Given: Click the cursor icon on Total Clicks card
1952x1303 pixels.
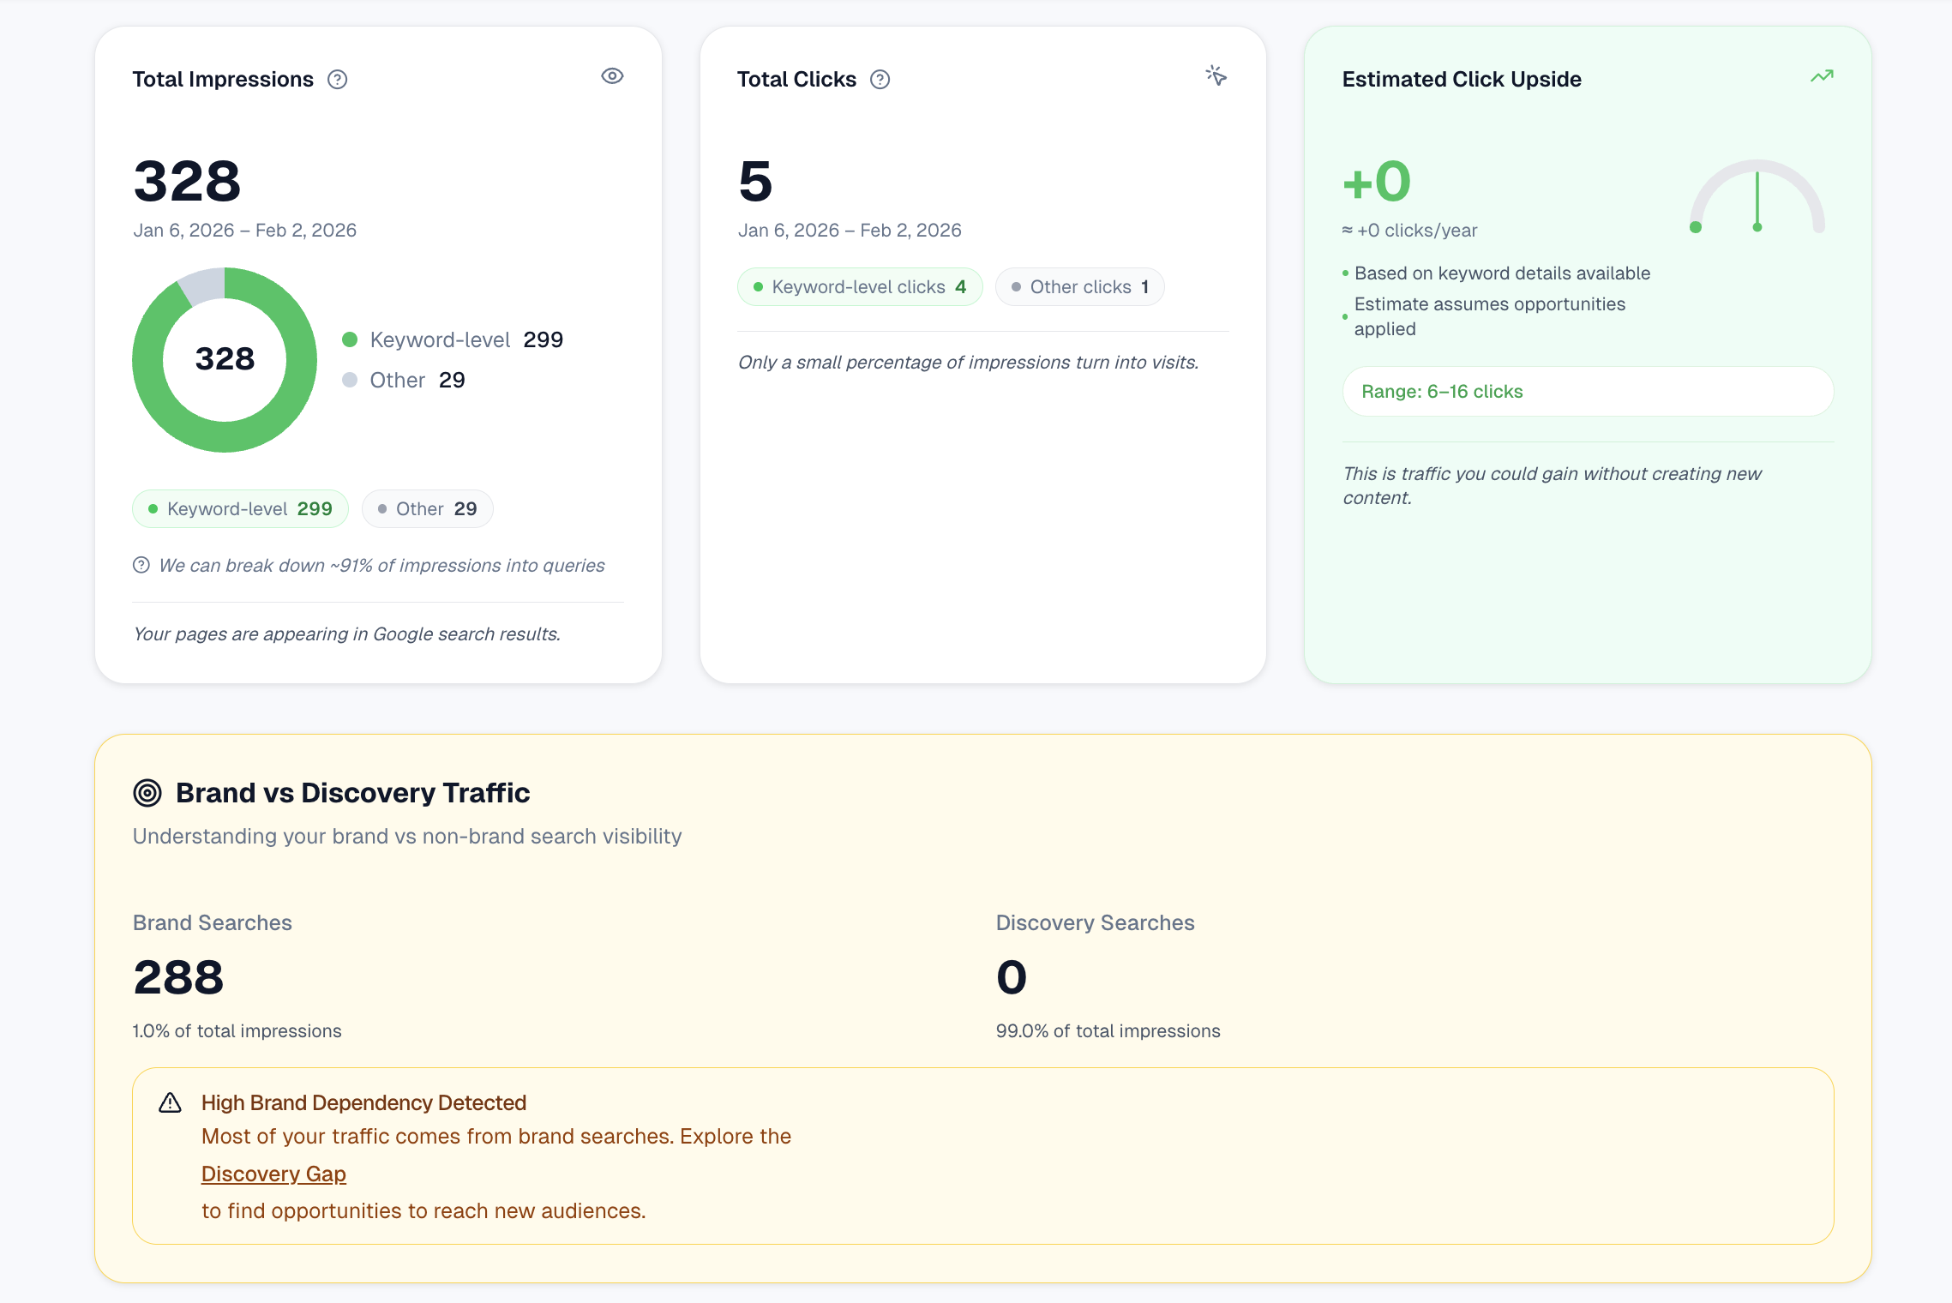Looking at the screenshot, I should pos(1216,76).
